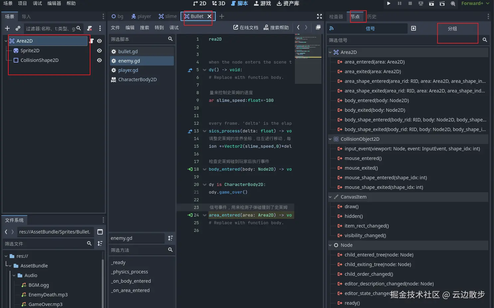This screenshot has height=308, width=494.
Task: Run specific scene icon
Action: pos(442,3)
